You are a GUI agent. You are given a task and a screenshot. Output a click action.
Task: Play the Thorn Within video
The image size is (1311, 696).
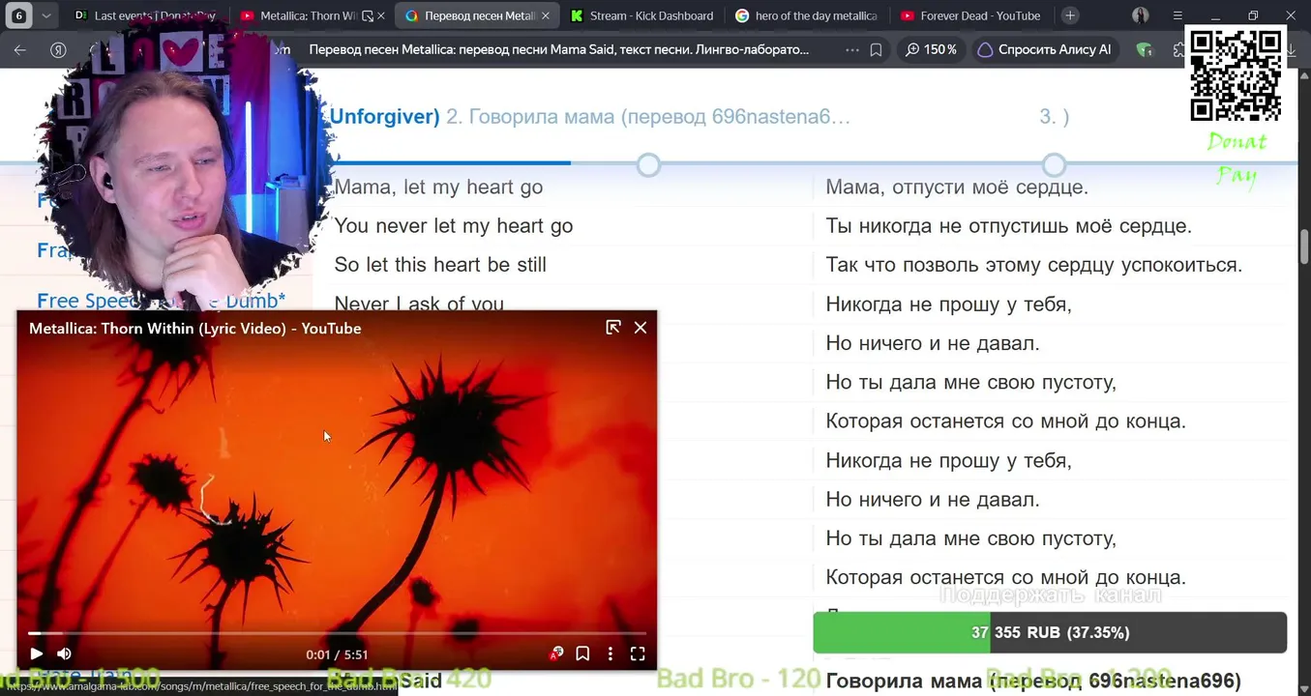click(37, 654)
